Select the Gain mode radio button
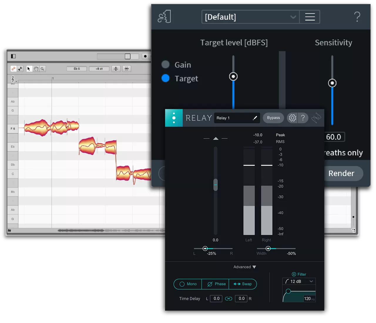This screenshot has height=323, width=376. click(x=165, y=64)
